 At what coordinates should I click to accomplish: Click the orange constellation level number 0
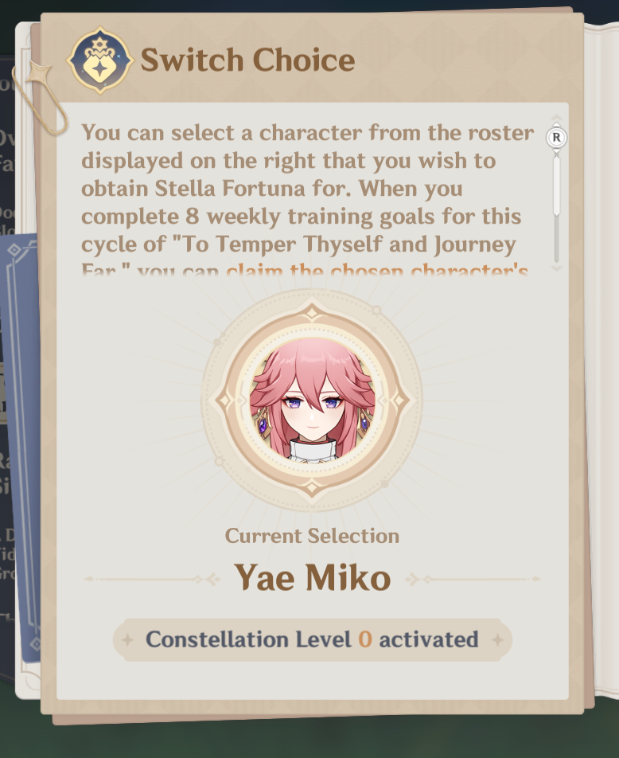point(365,639)
